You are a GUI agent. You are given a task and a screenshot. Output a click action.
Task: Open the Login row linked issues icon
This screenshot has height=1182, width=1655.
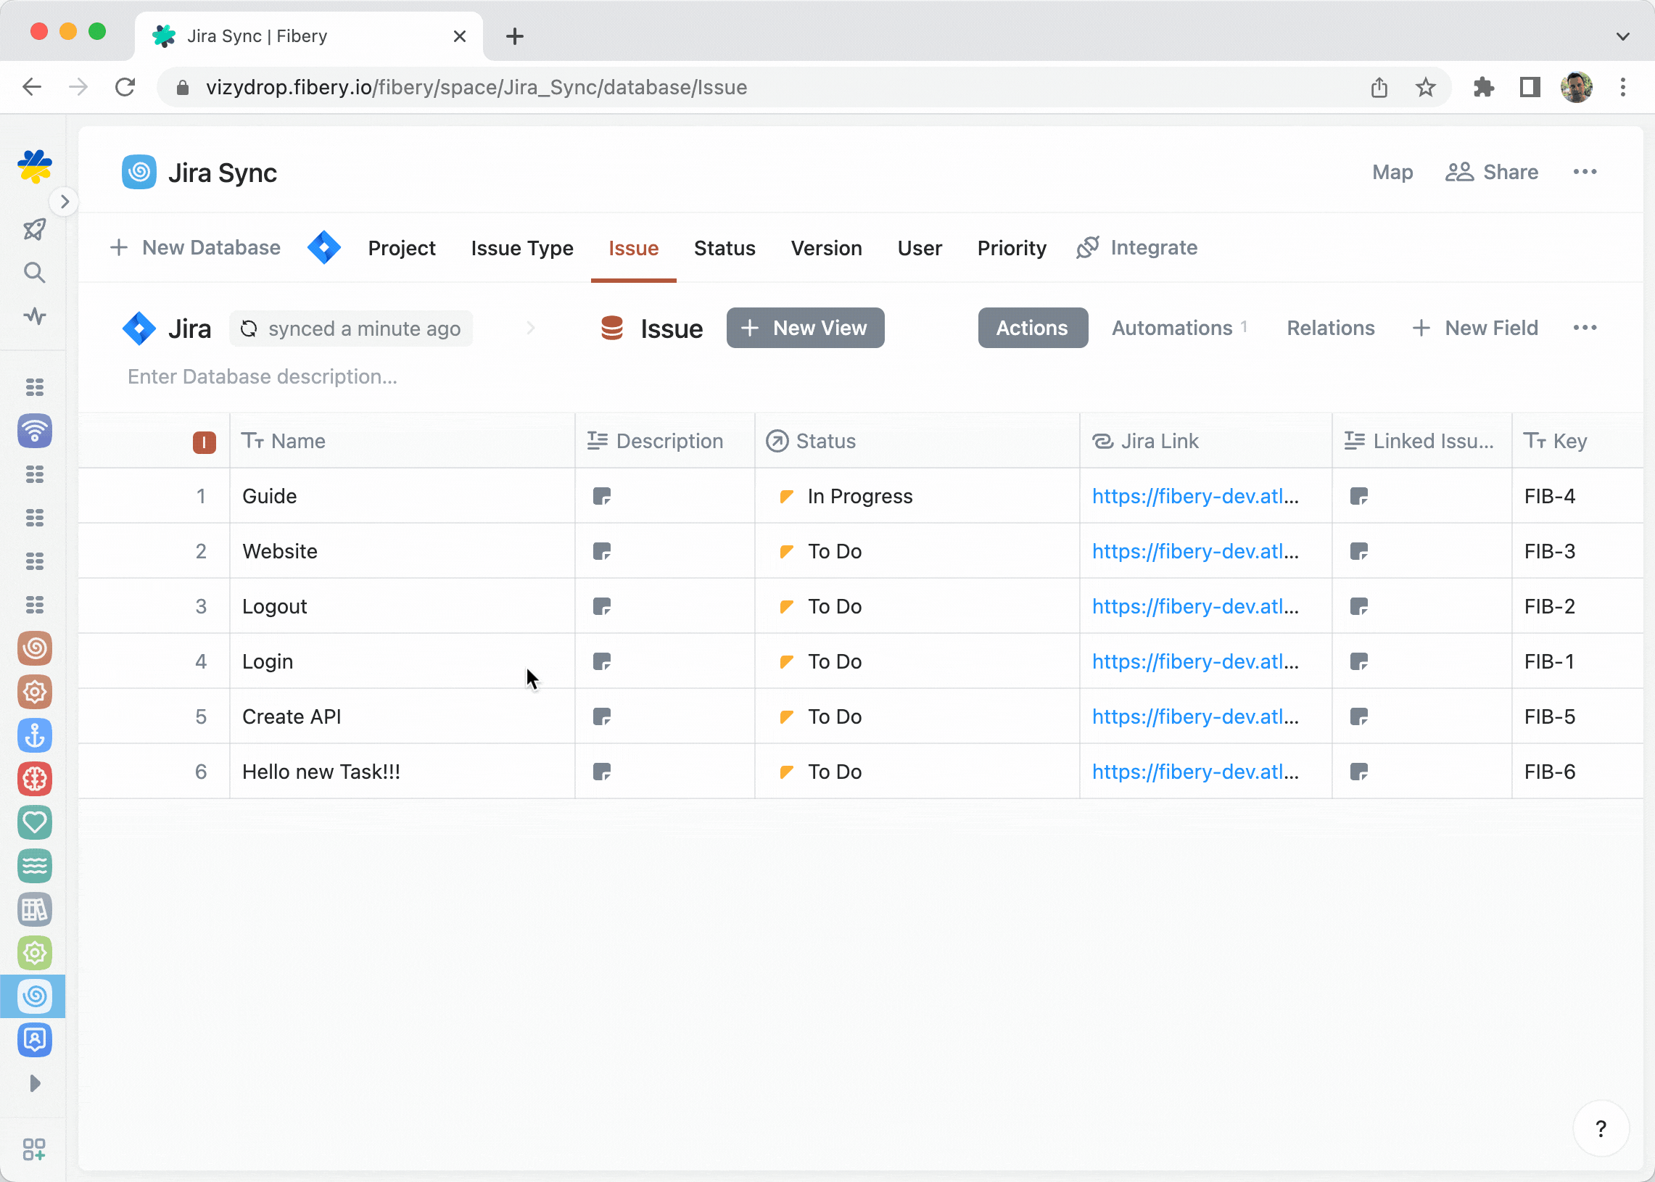pos(1359,661)
